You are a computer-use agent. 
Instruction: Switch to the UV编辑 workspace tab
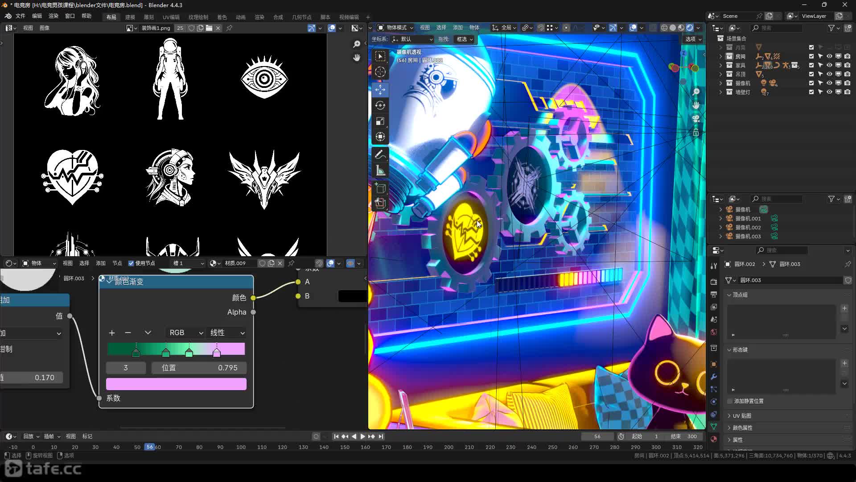(171, 17)
